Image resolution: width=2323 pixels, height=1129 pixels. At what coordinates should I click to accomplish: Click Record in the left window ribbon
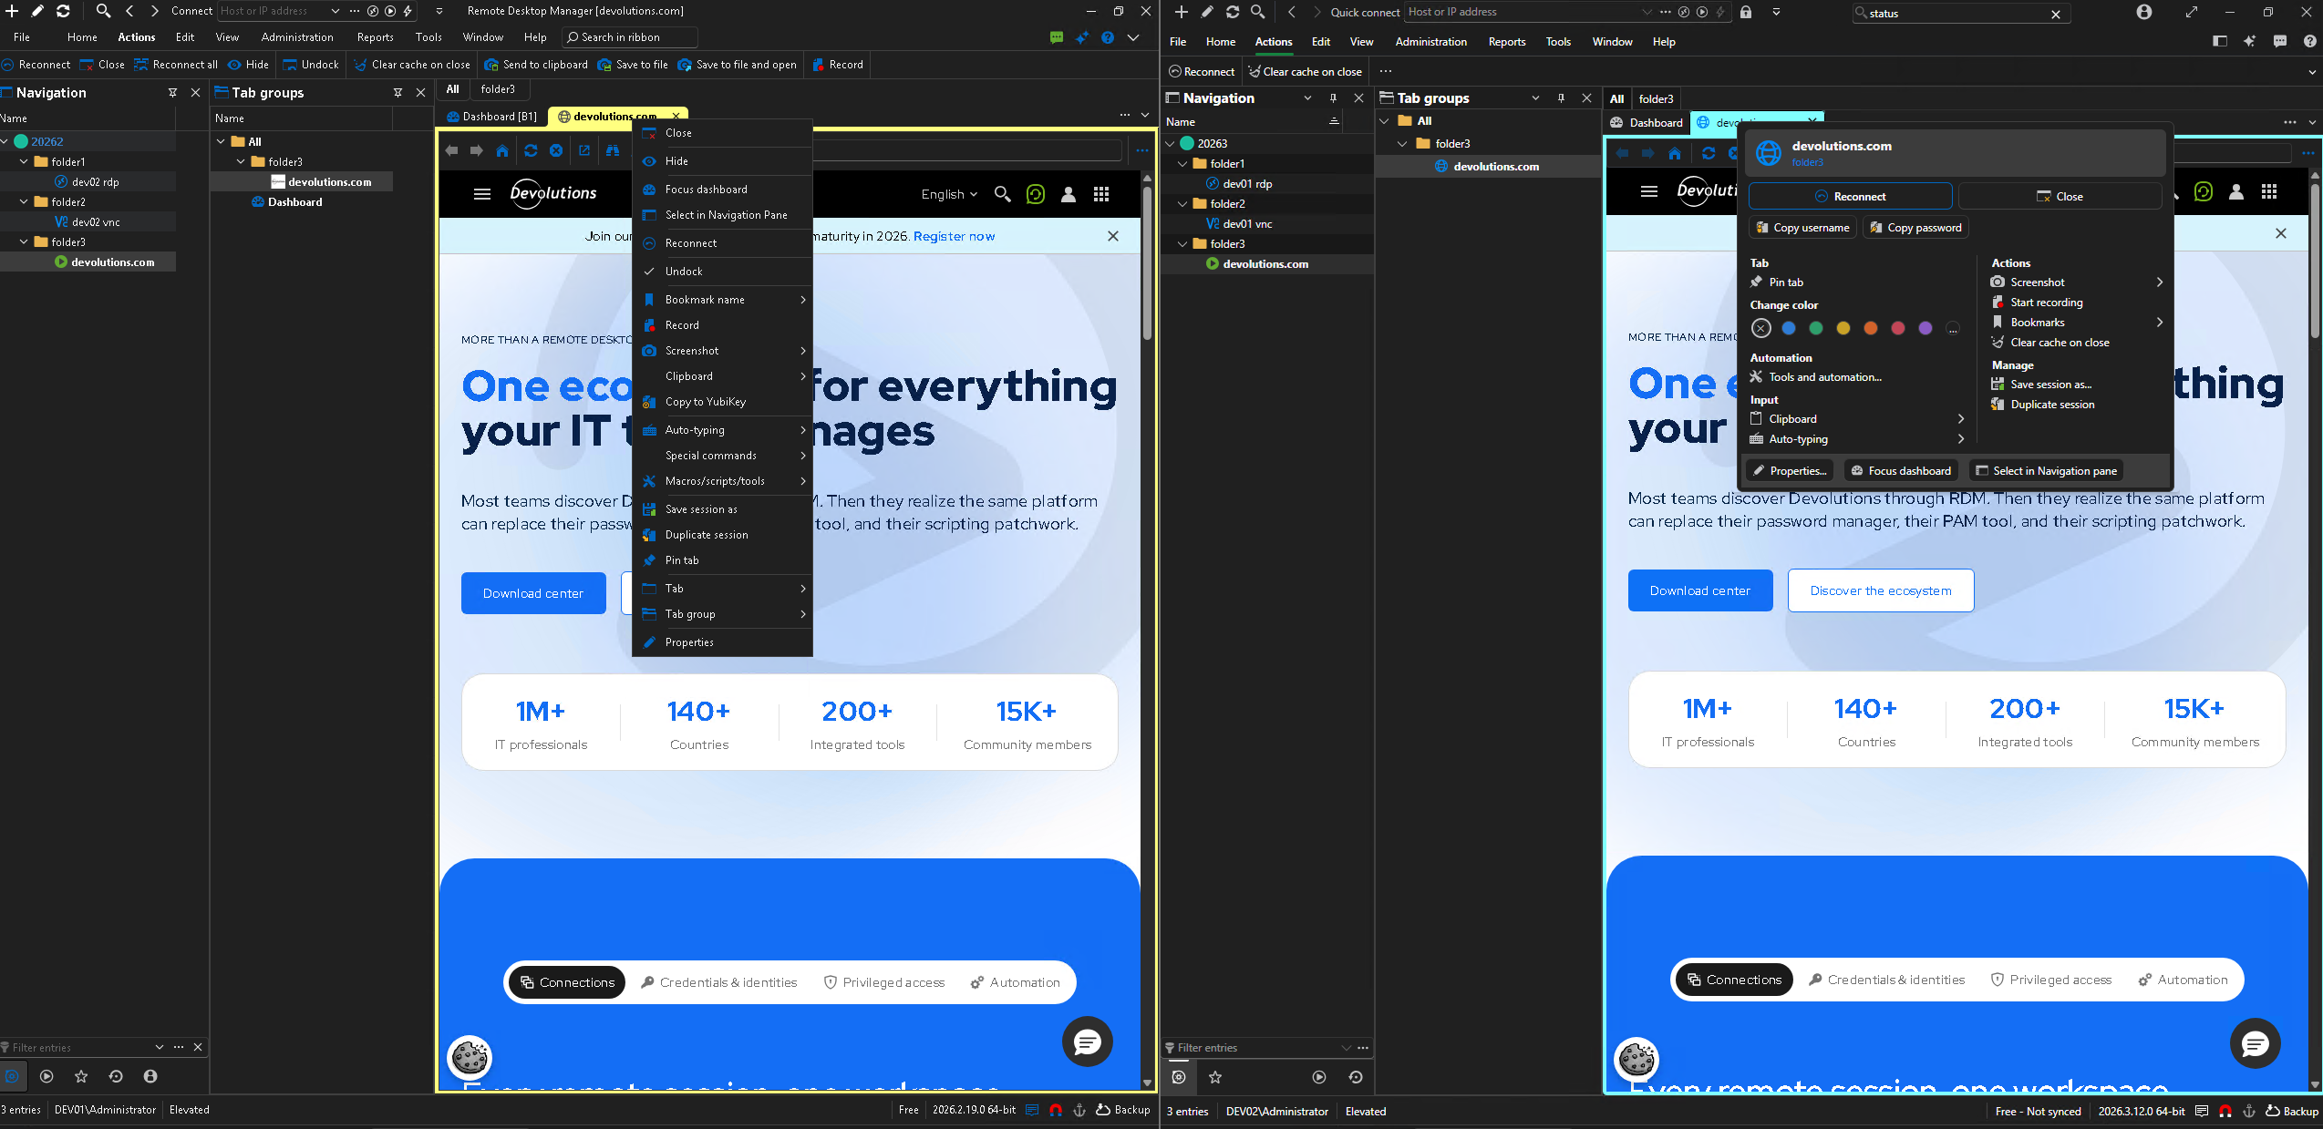[x=838, y=65]
